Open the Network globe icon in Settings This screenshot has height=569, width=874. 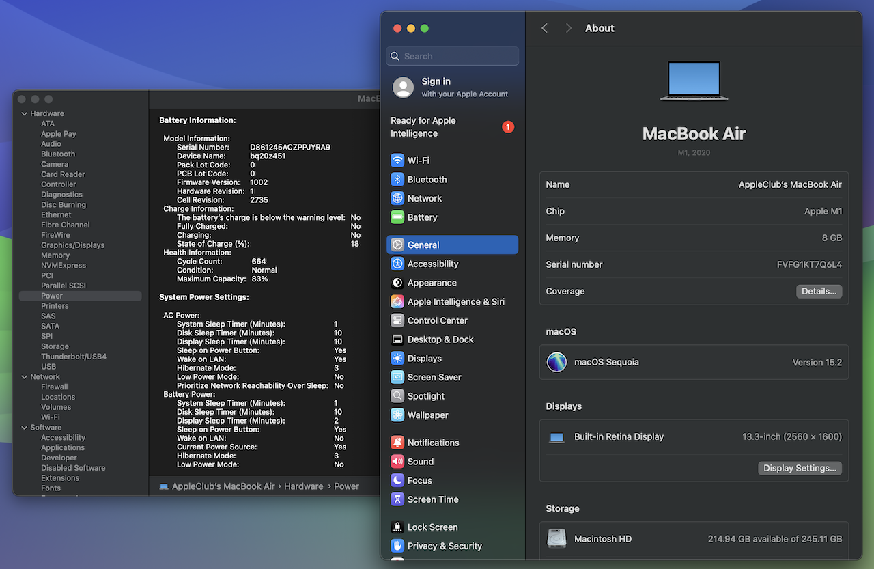point(397,198)
